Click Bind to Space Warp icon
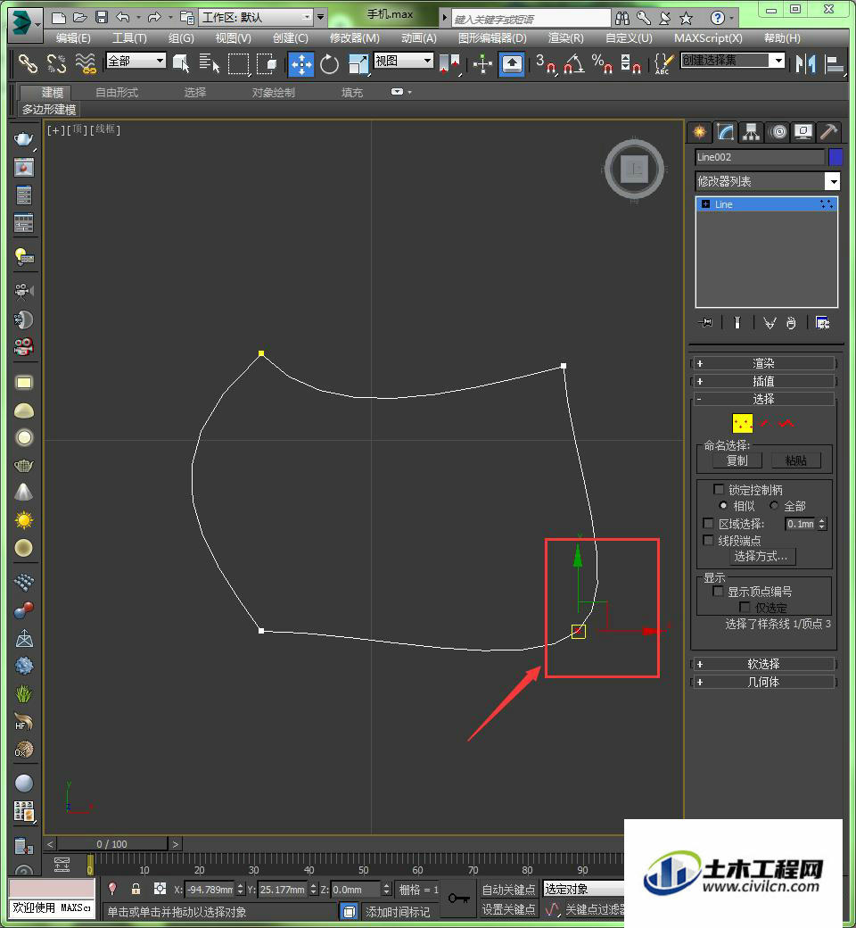Viewport: 856px width, 928px height. [86, 63]
